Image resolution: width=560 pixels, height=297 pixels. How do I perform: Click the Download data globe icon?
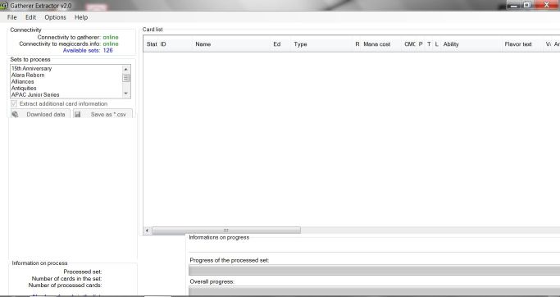point(15,114)
